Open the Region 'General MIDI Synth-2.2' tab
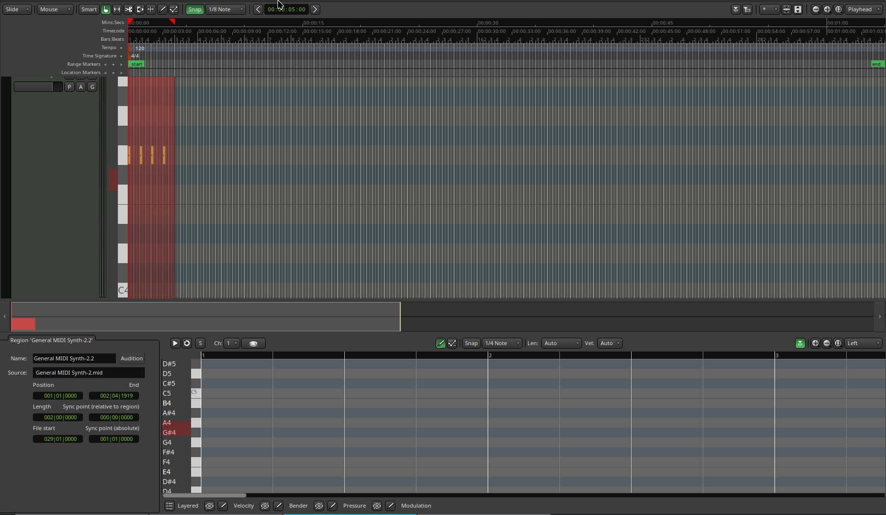 [51, 340]
